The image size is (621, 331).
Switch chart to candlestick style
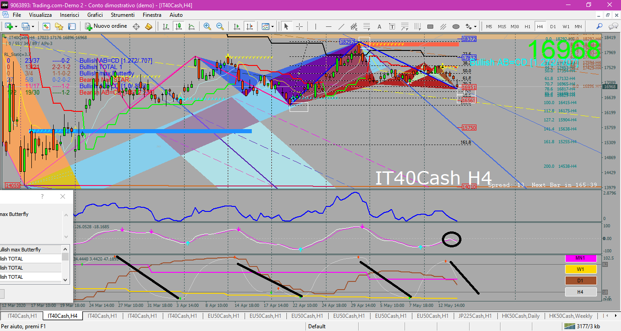pyautogui.click(x=179, y=26)
